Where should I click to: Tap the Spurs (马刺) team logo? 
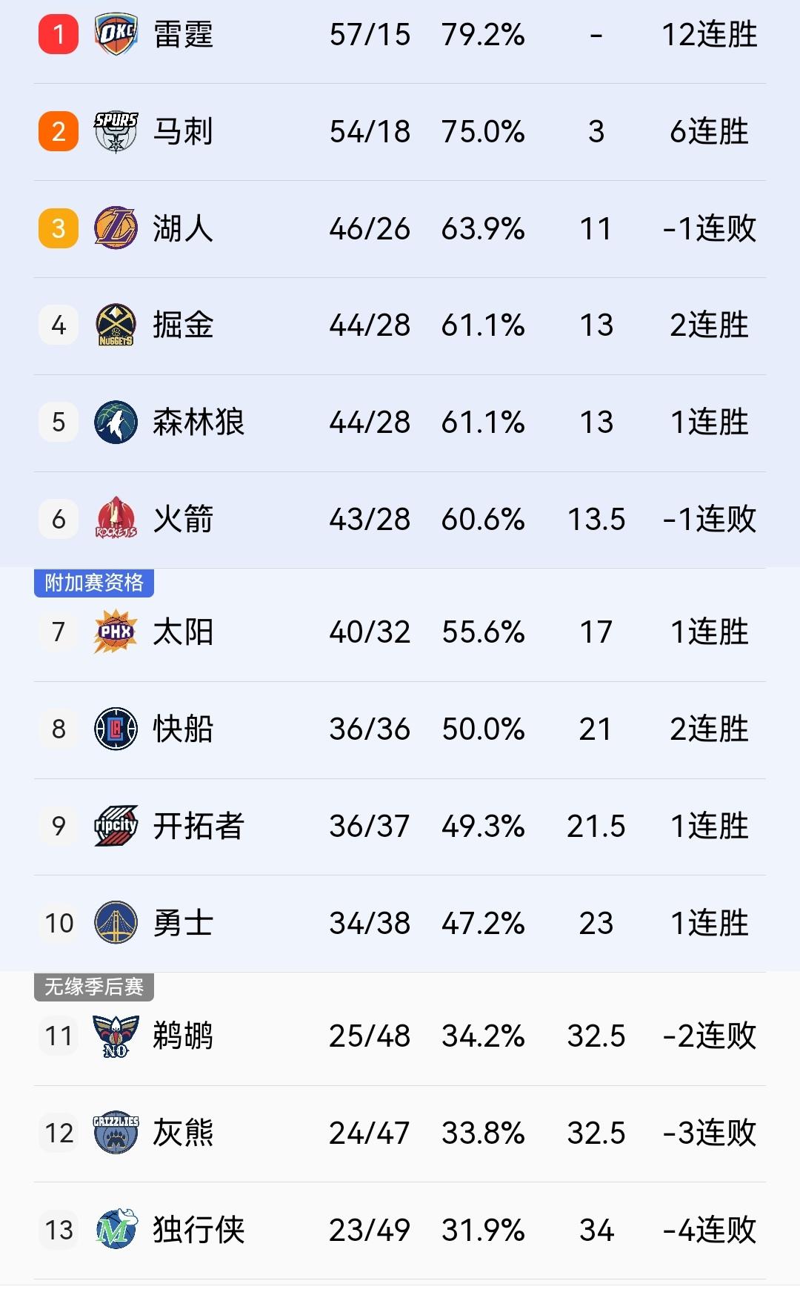pyautogui.click(x=116, y=131)
